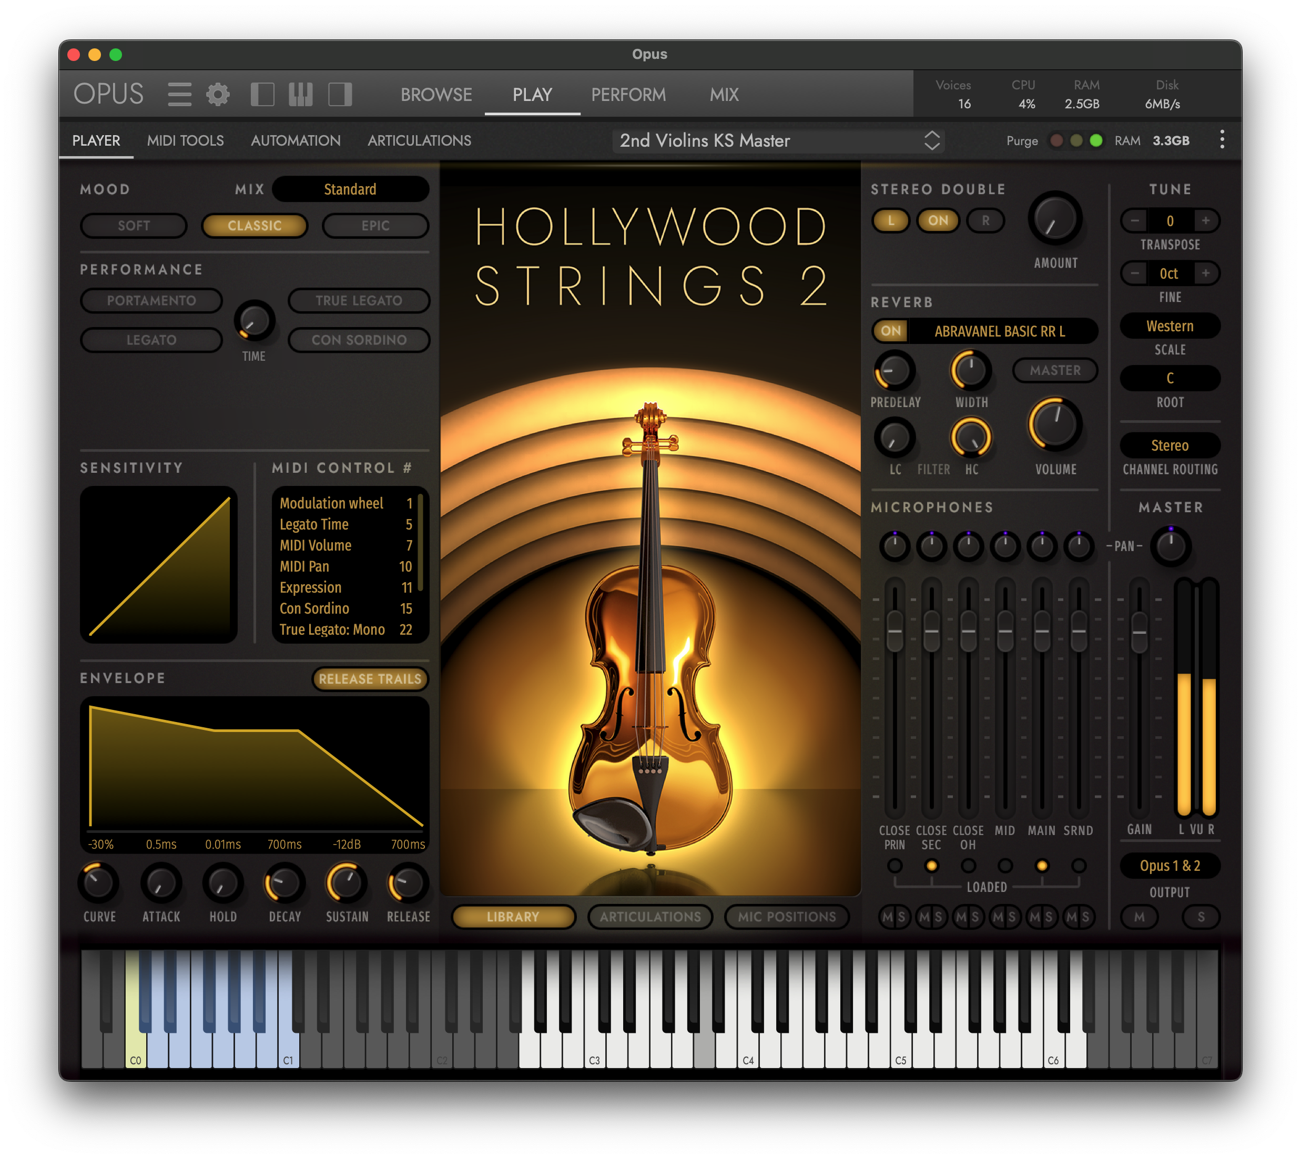Screen dimensions: 1301x1159
Task: Show the Mic Positions view
Action: click(787, 917)
